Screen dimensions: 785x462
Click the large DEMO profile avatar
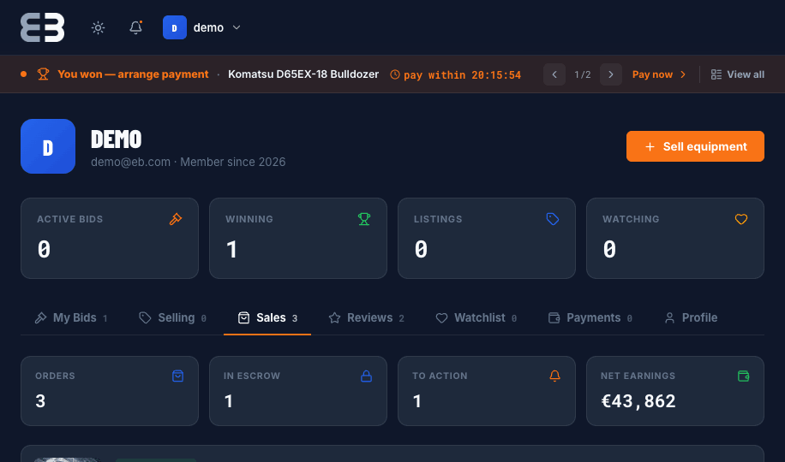48,146
